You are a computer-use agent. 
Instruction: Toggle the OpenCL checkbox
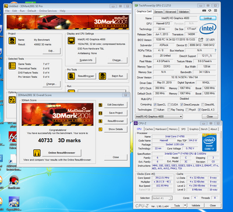coord(155,104)
